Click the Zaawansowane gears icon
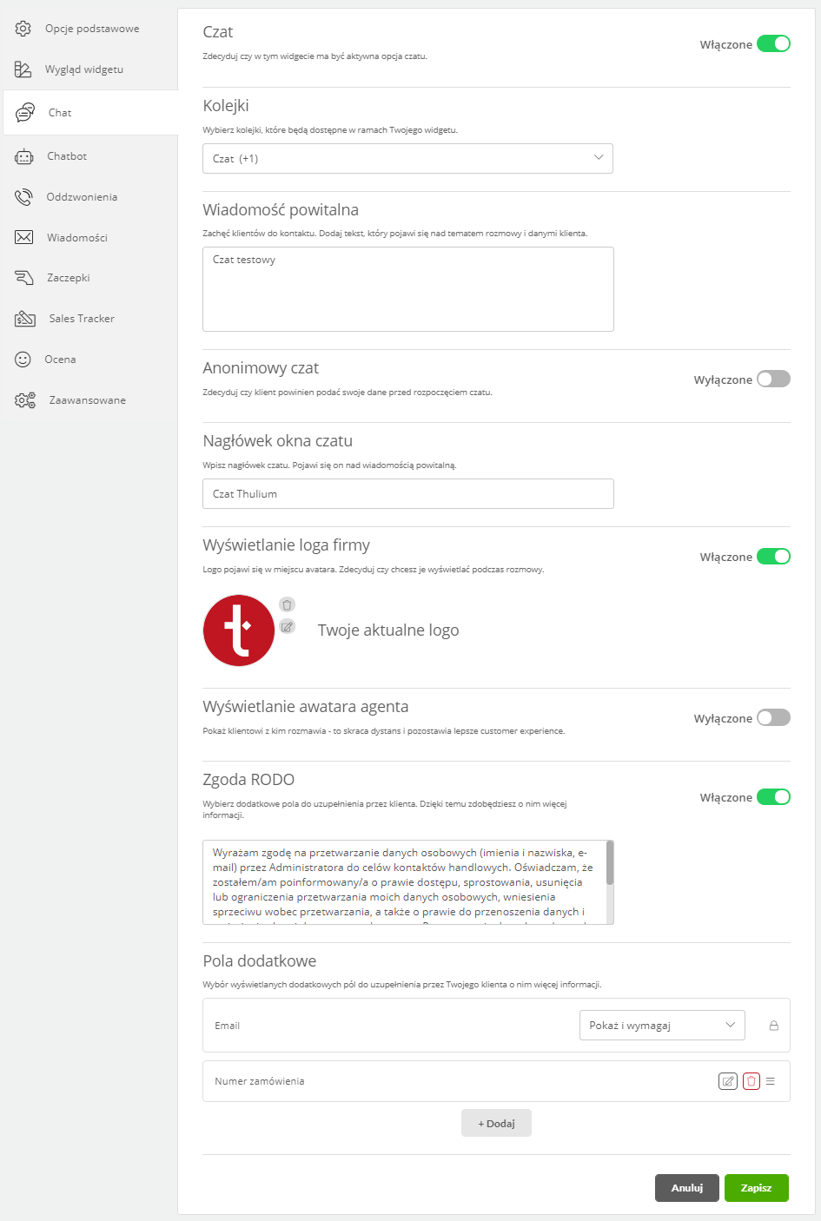Viewport: 821px width, 1221px height. click(25, 400)
